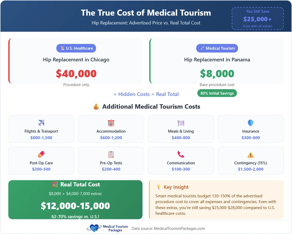Click the 80% Initial Savings pill
This screenshot has width=292, height=234.
click(217, 93)
